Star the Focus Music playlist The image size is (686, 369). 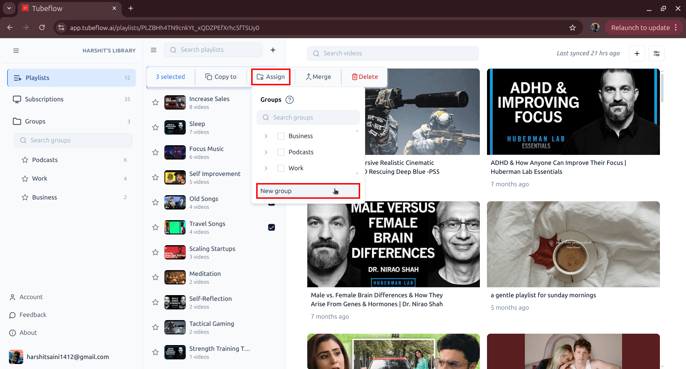(x=155, y=152)
